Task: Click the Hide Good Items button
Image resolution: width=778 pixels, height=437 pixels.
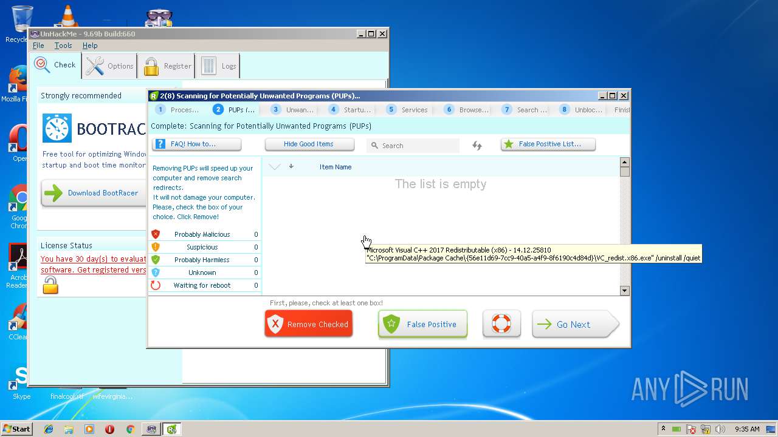Action: 309,144
